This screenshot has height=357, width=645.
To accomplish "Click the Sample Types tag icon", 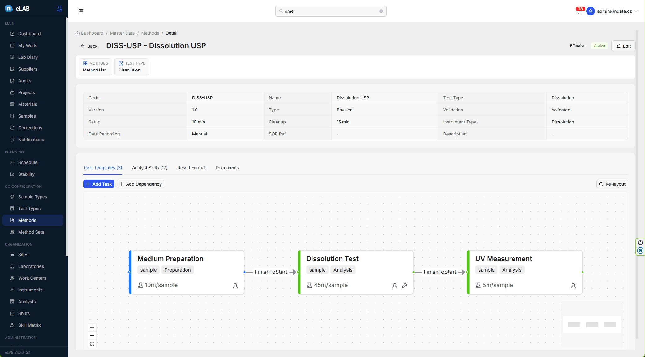I will (x=12, y=197).
